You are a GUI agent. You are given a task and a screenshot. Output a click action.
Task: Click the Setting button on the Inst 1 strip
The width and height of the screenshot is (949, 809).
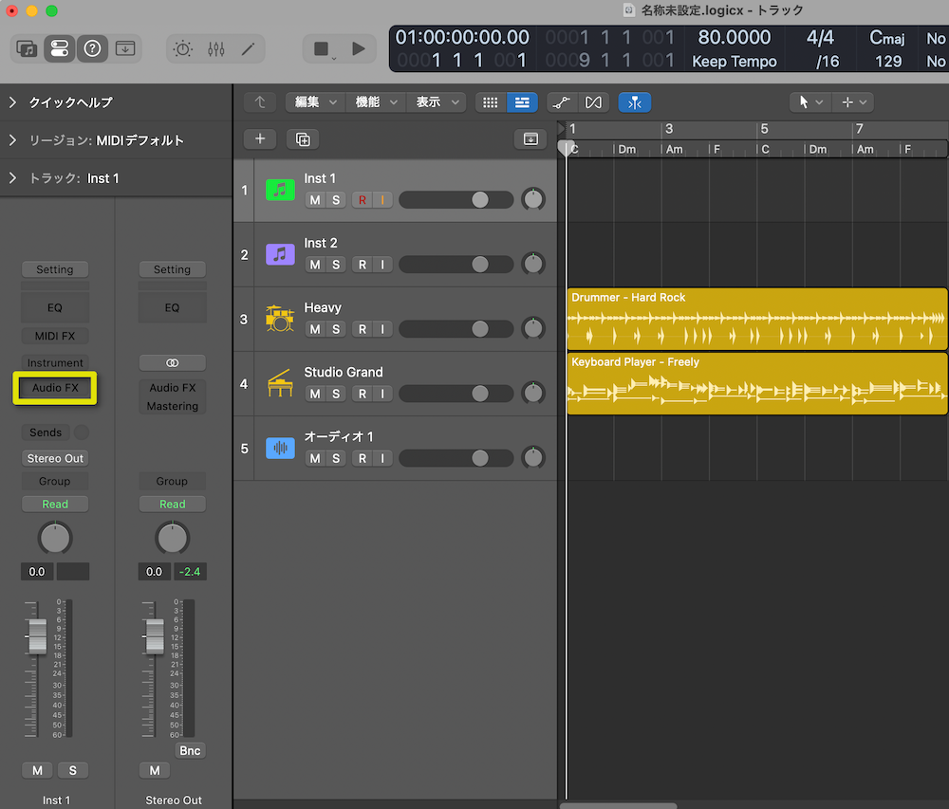pyautogui.click(x=55, y=269)
